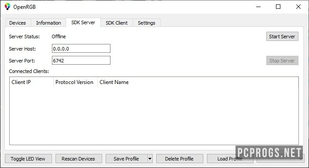Click the Offline server status text
Image resolution: width=309 pixels, height=168 pixels.
pos(59,37)
